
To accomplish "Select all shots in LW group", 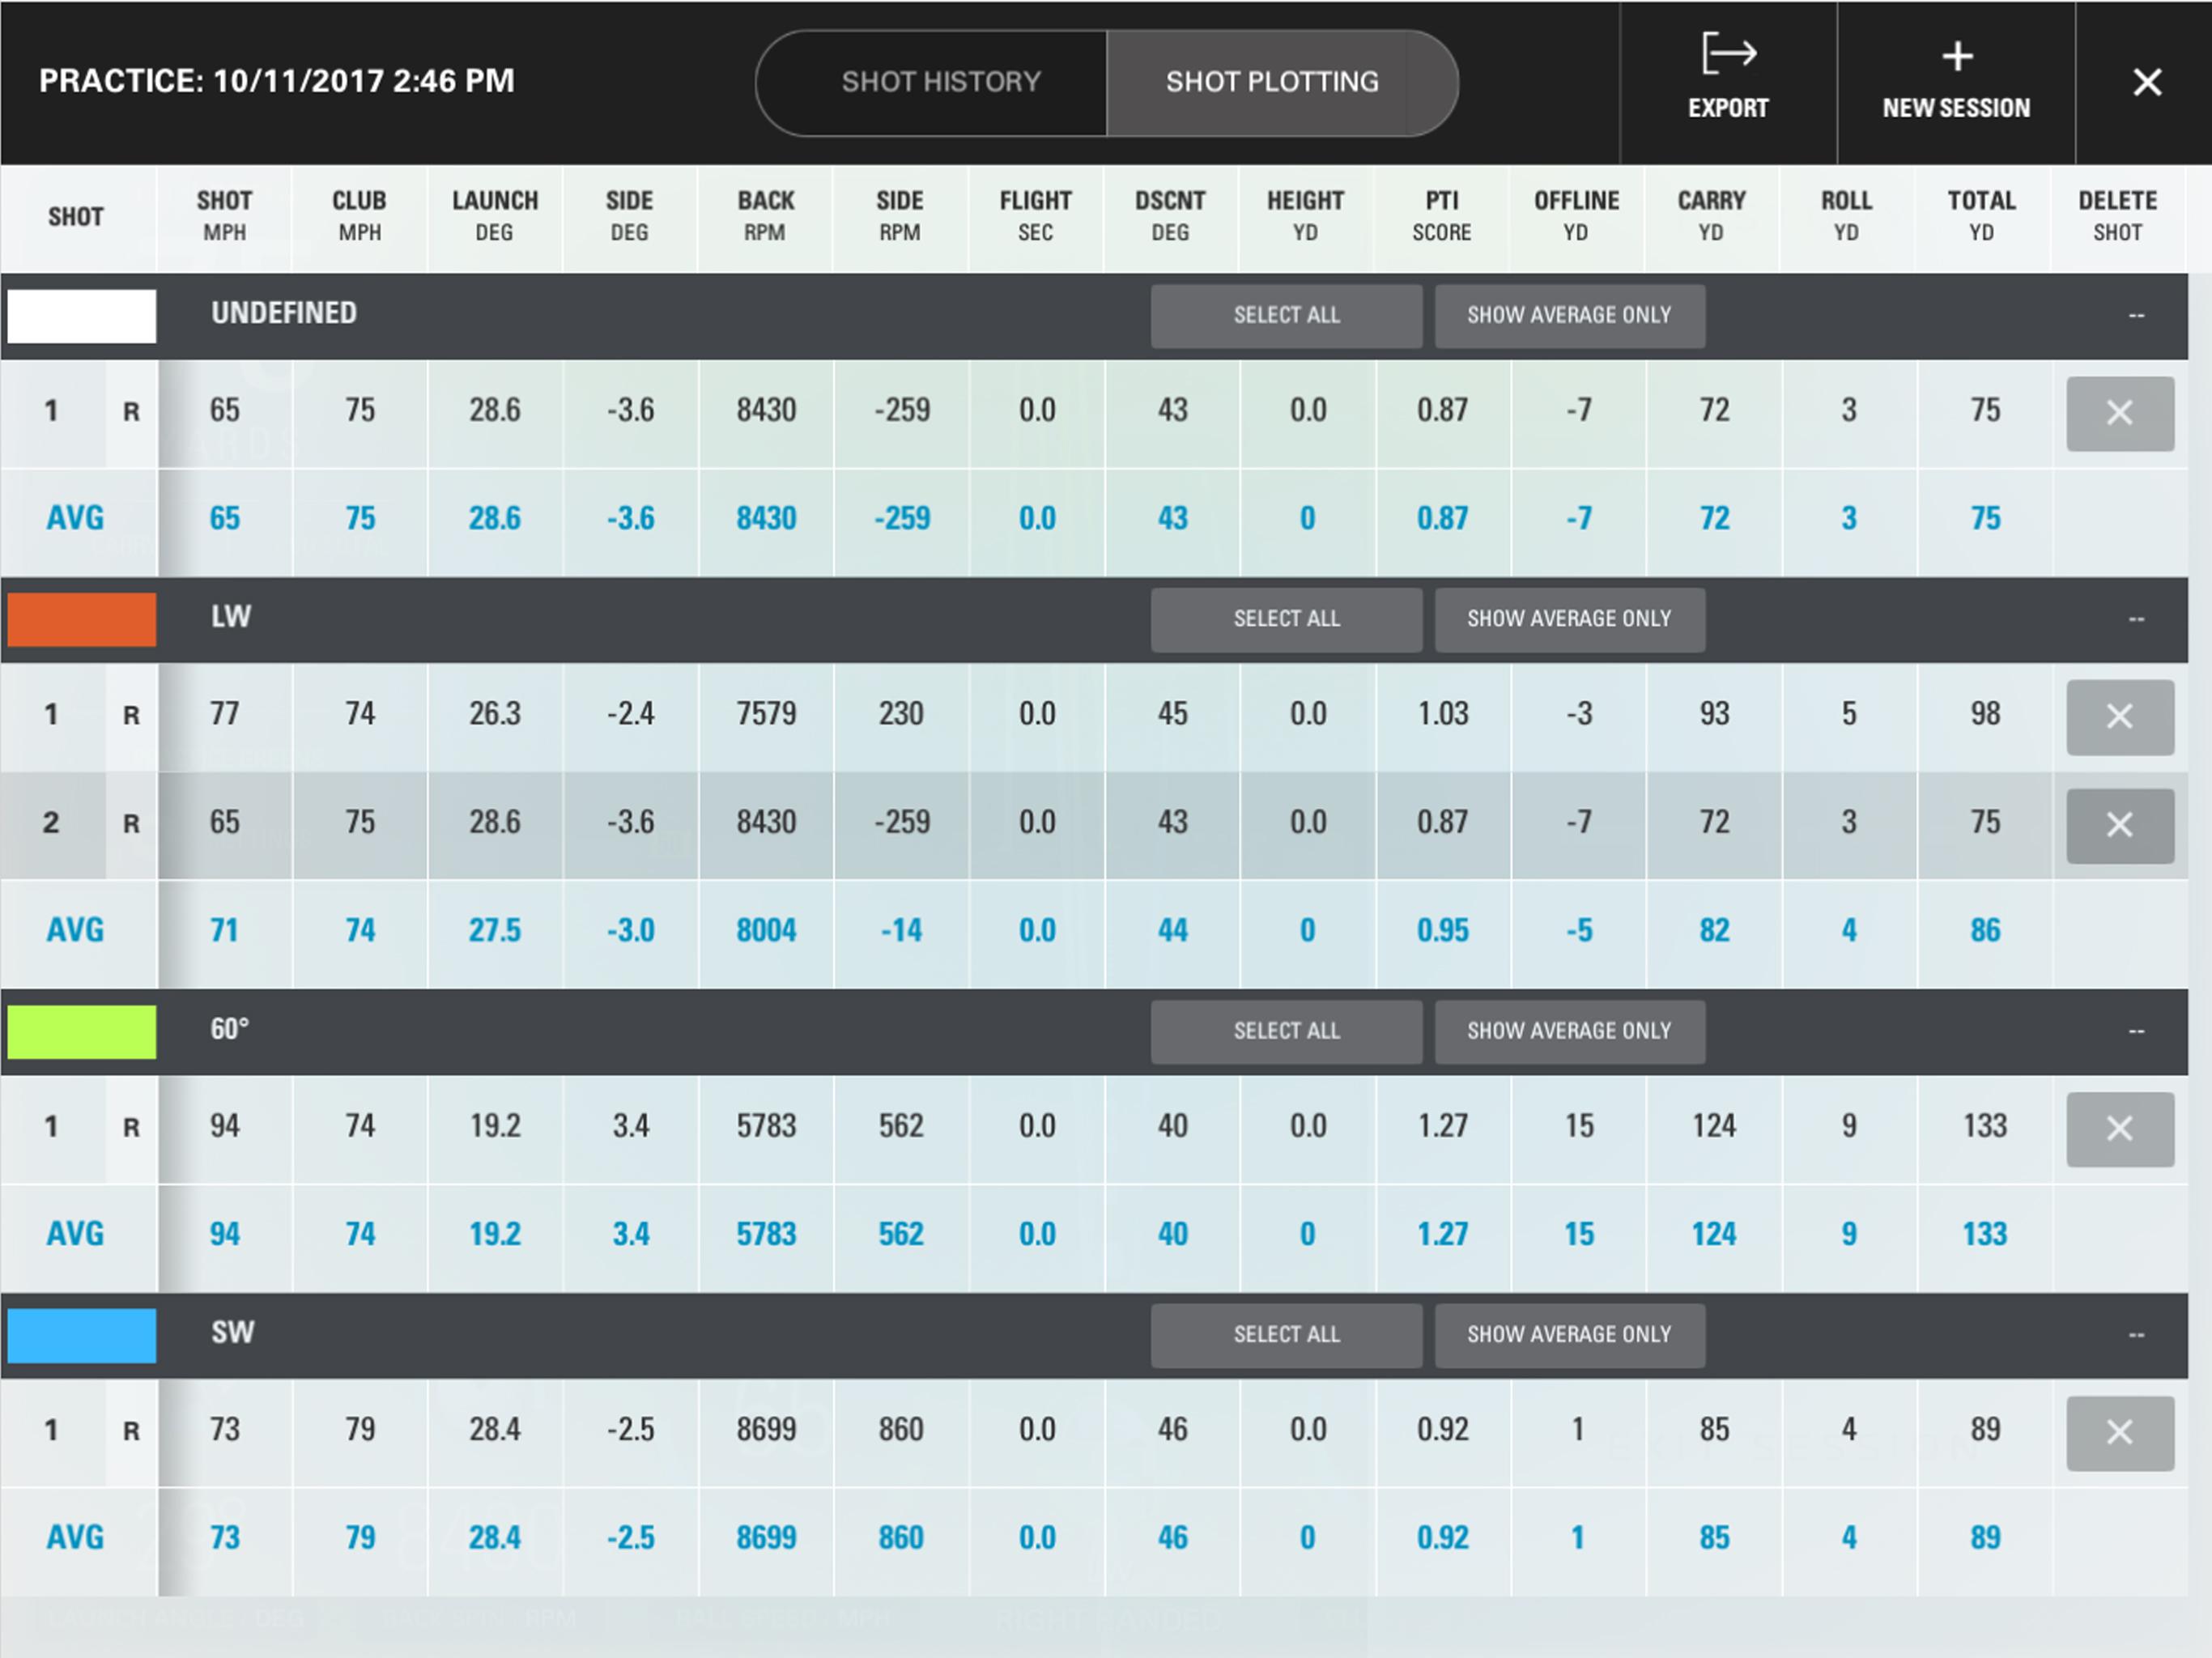I will pos(1286,619).
